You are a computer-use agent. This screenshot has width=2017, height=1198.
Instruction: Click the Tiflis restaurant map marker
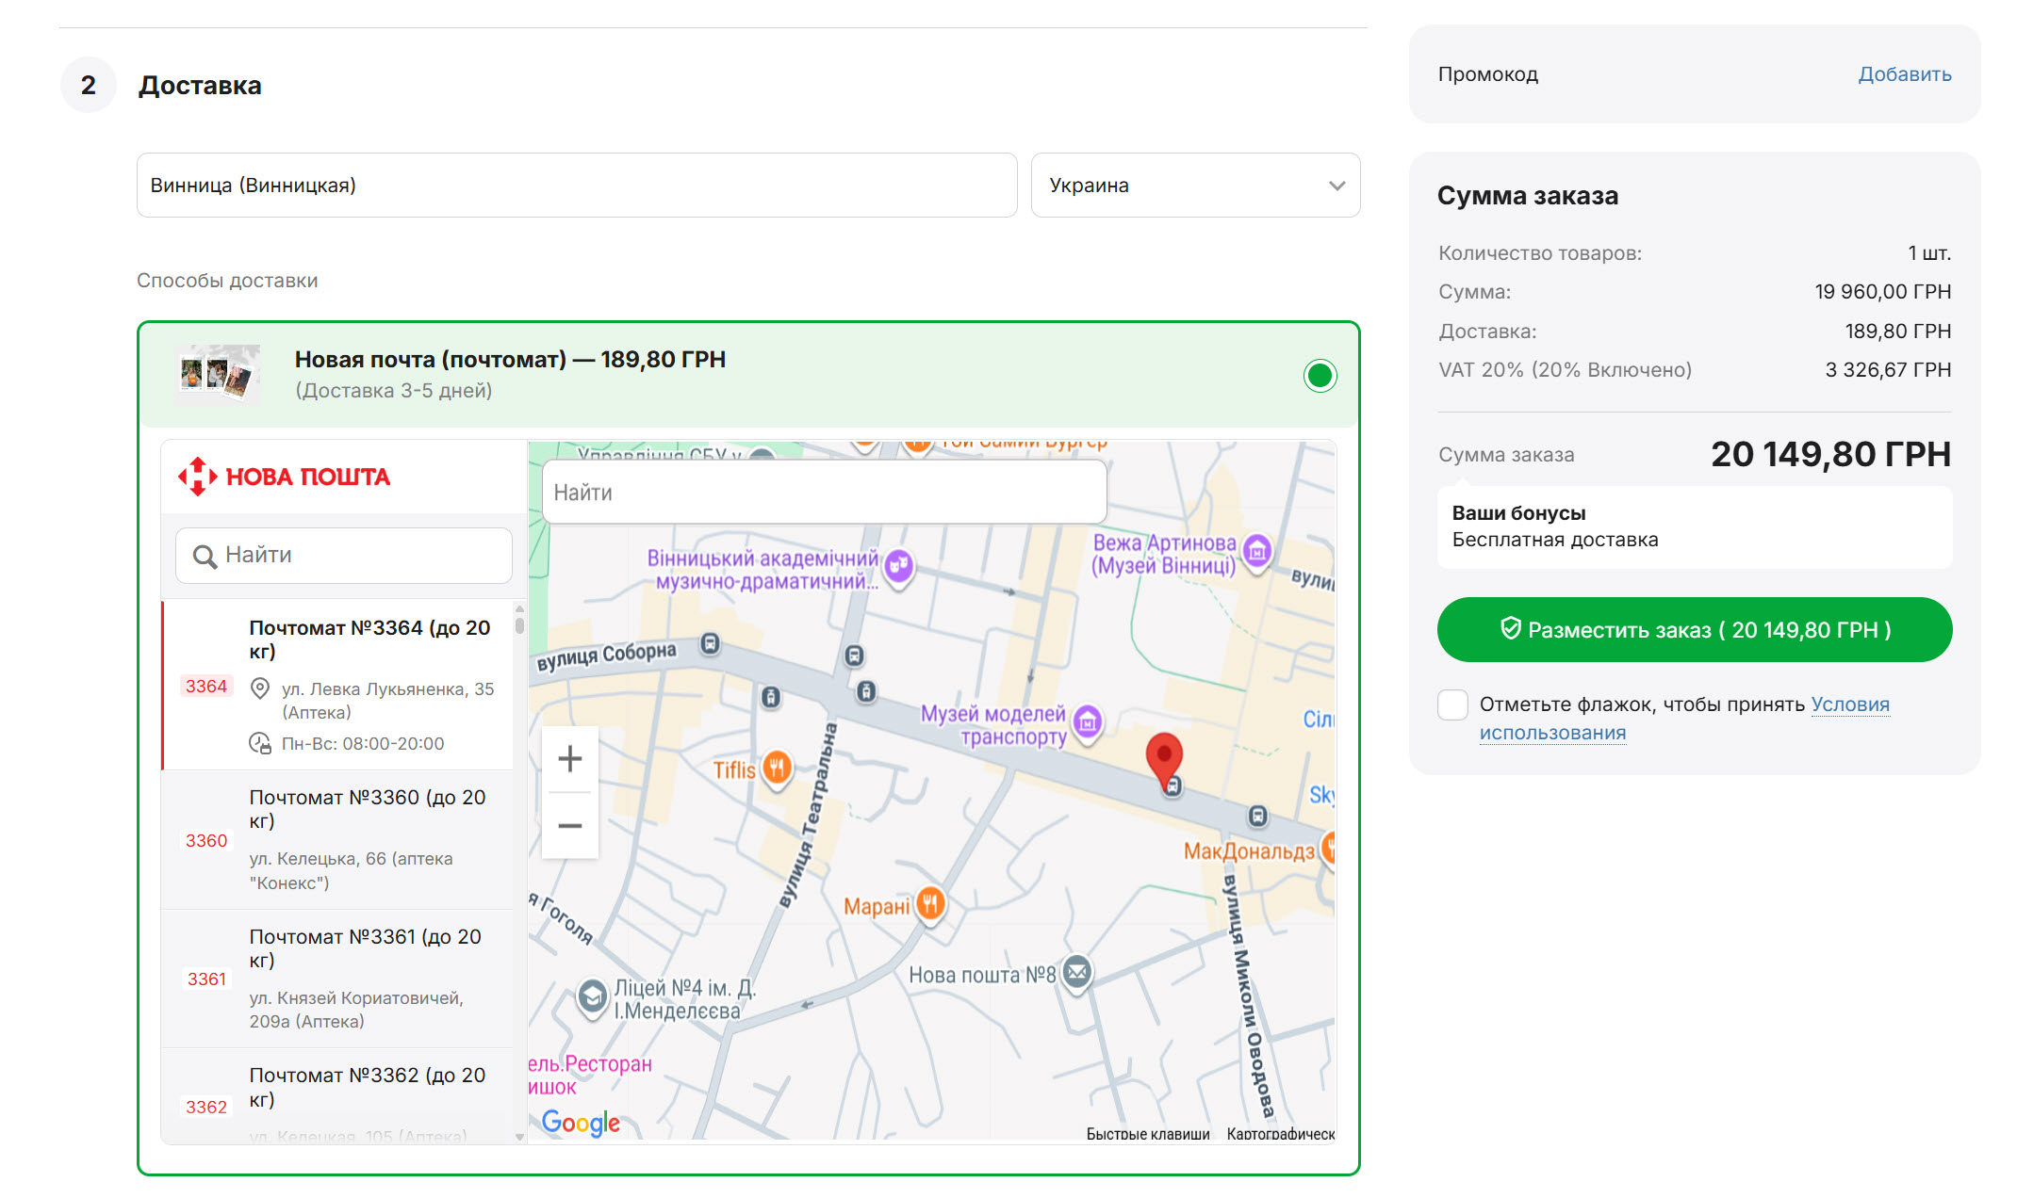pos(777,769)
